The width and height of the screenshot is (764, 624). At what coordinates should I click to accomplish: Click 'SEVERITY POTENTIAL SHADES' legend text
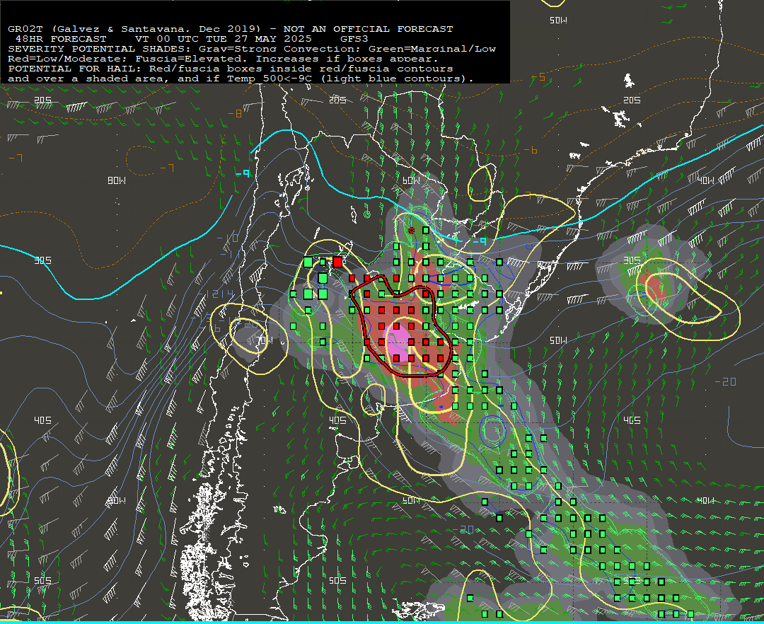coord(96,49)
